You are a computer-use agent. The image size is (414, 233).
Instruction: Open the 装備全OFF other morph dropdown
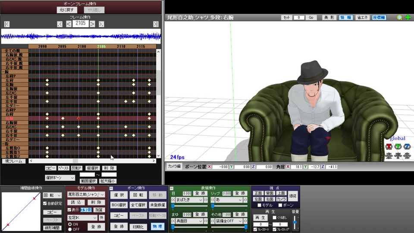(x=229, y=221)
